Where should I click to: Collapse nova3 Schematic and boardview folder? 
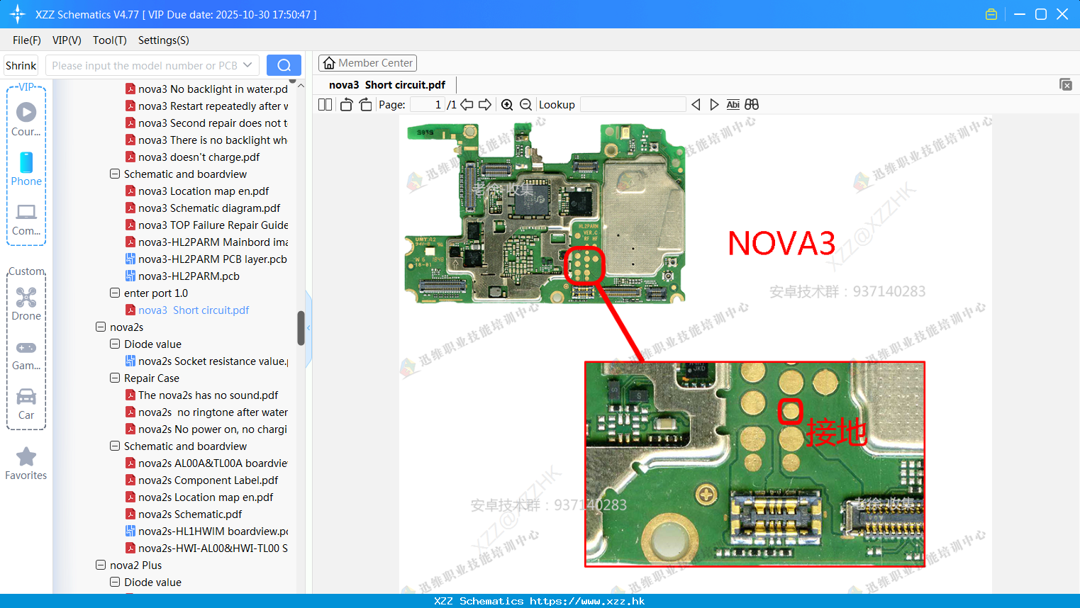click(115, 174)
